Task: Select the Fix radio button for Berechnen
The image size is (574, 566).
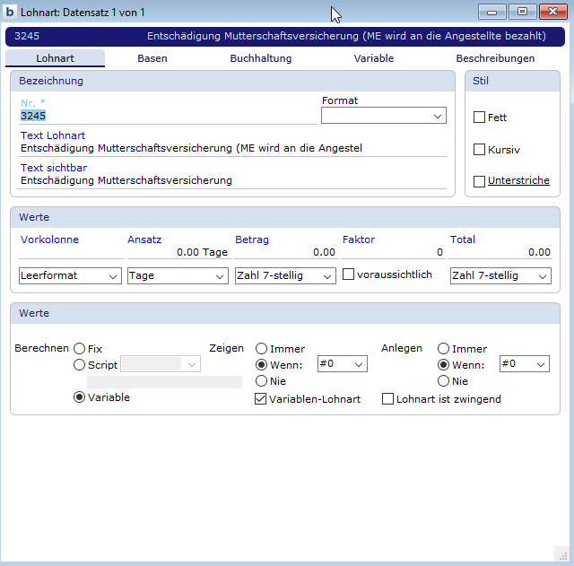Action: pyautogui.click(x=80, y=348)
